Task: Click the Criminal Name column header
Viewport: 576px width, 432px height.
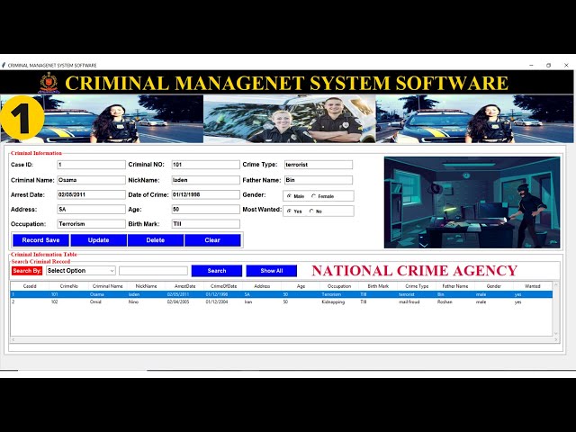Action: [x=108, y=286]
